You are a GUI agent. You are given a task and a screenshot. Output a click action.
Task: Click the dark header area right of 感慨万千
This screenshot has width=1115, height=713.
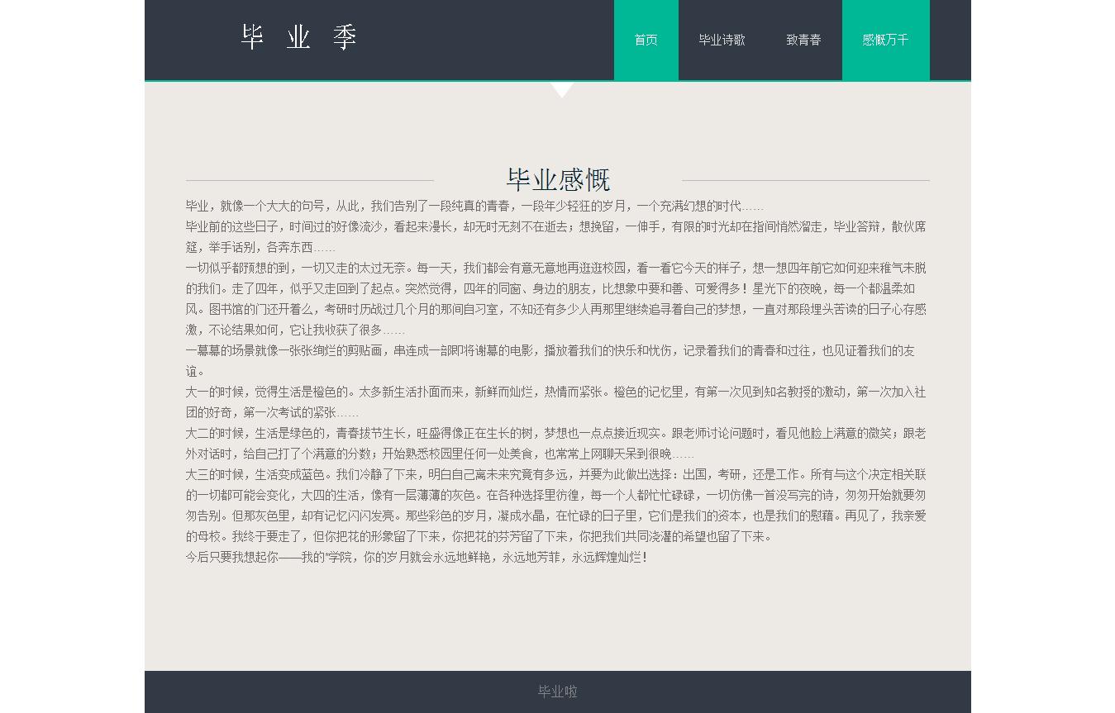950,40
